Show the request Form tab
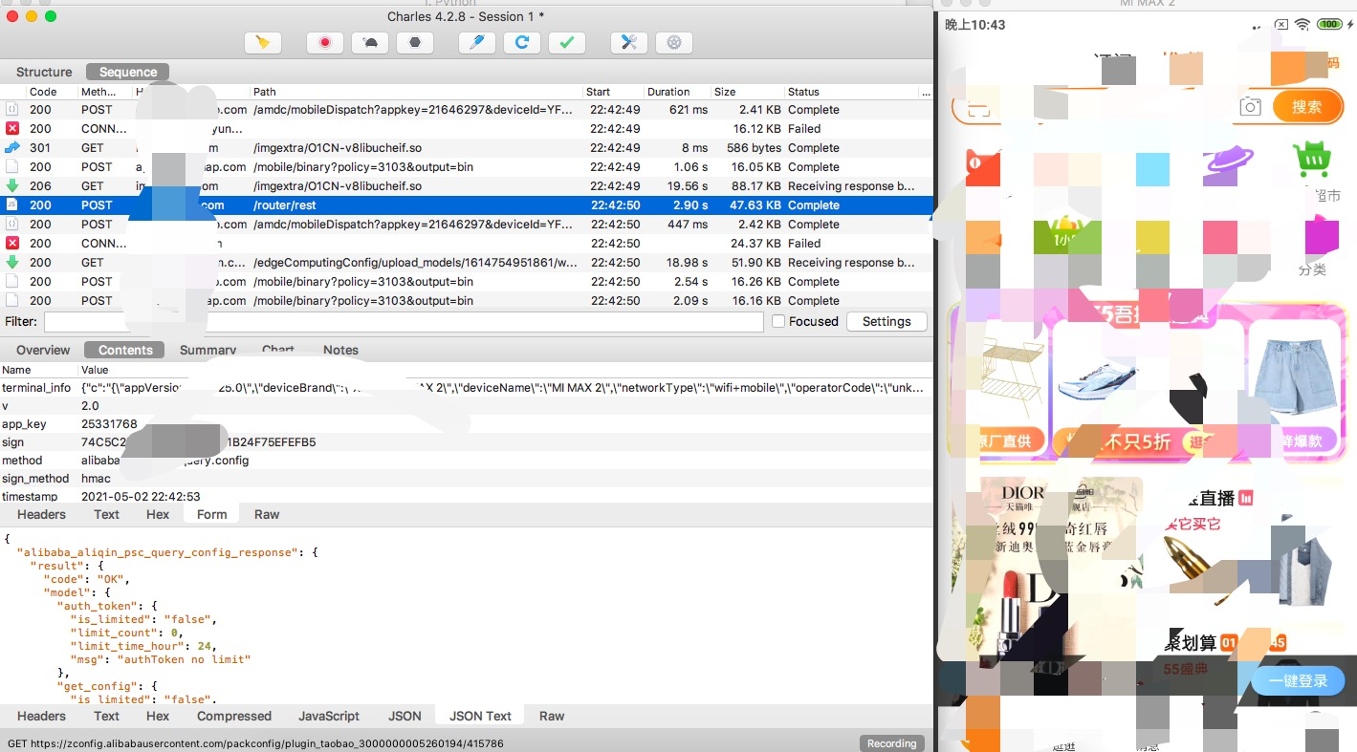This screenshot has height=752, width=1357. (212, 514)
